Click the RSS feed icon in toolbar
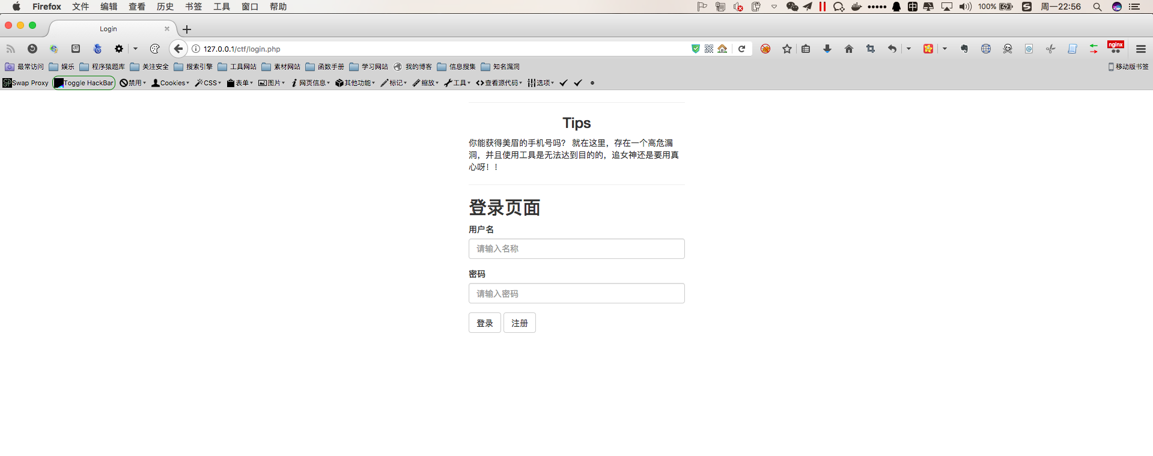The image size is (1153, 456). point(10,49)
